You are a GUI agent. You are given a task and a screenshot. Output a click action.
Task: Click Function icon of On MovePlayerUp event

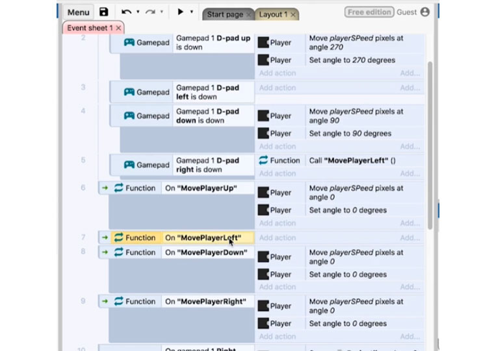[x=118, y=188]
